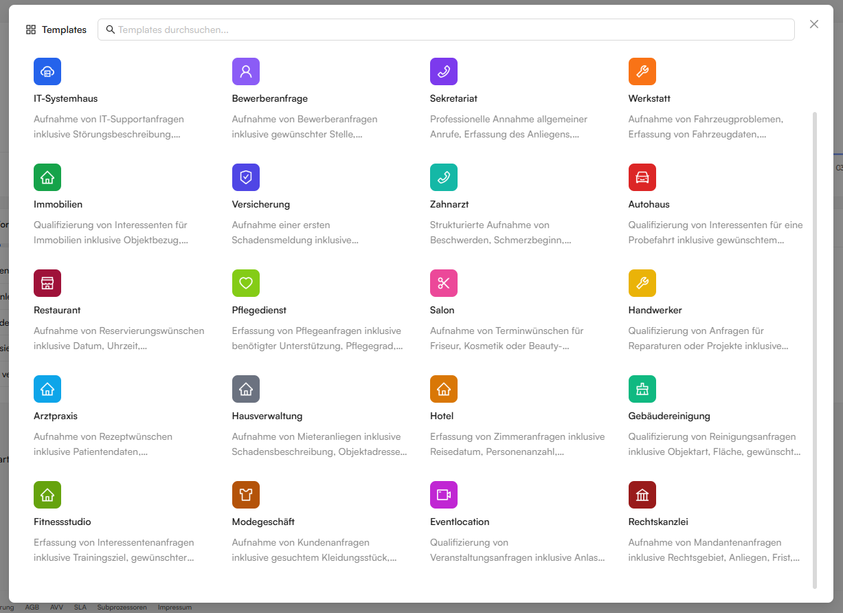Choose the Sekretariat phone icon

(444, 71)
